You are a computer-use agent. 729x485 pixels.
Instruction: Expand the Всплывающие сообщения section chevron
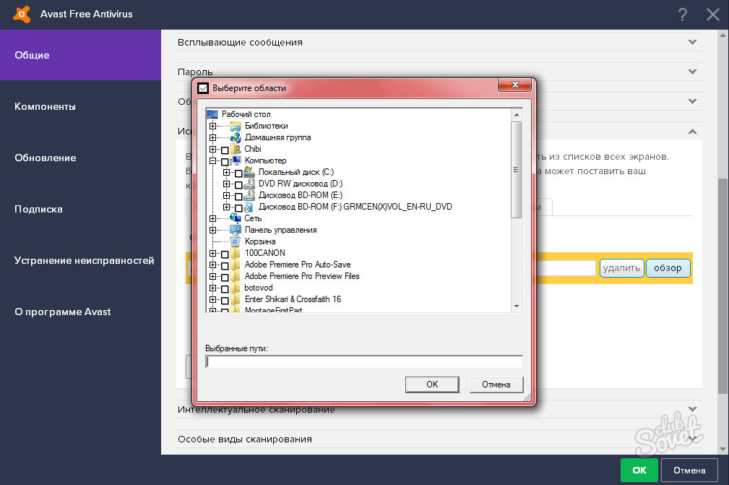point(692,42)
